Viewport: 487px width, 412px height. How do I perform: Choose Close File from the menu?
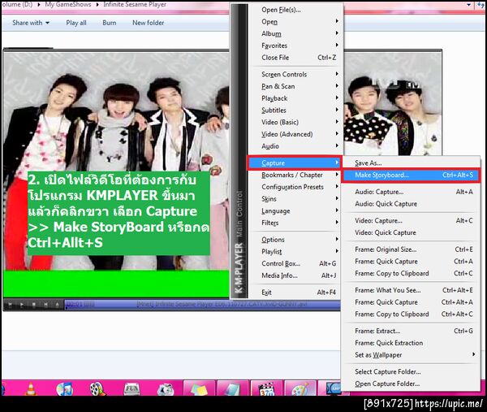pyautogui.click(x=295, y=58)
